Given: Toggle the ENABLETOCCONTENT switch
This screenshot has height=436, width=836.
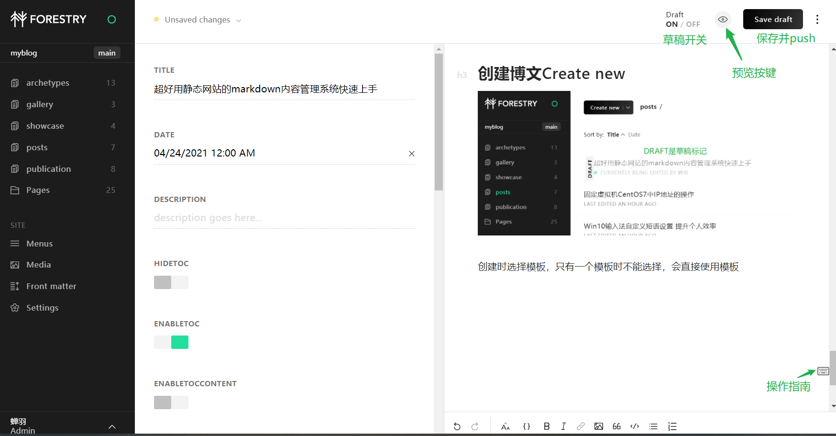Looking at the screenshot, I should (171, 402).
